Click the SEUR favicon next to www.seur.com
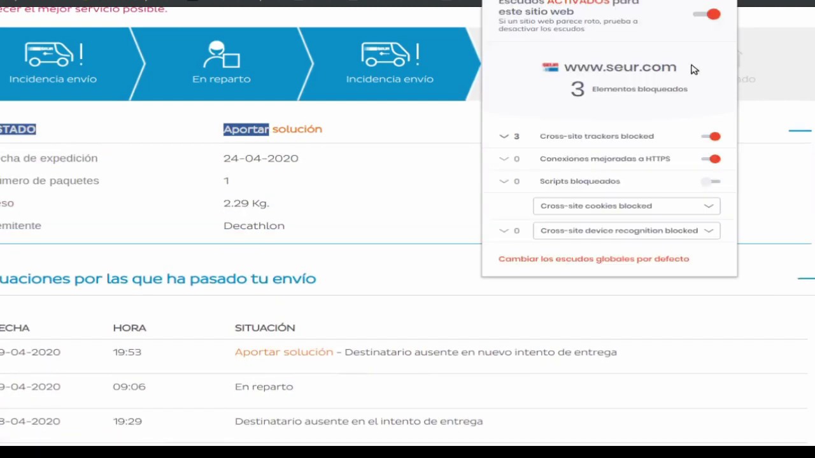 click(550, 67)
